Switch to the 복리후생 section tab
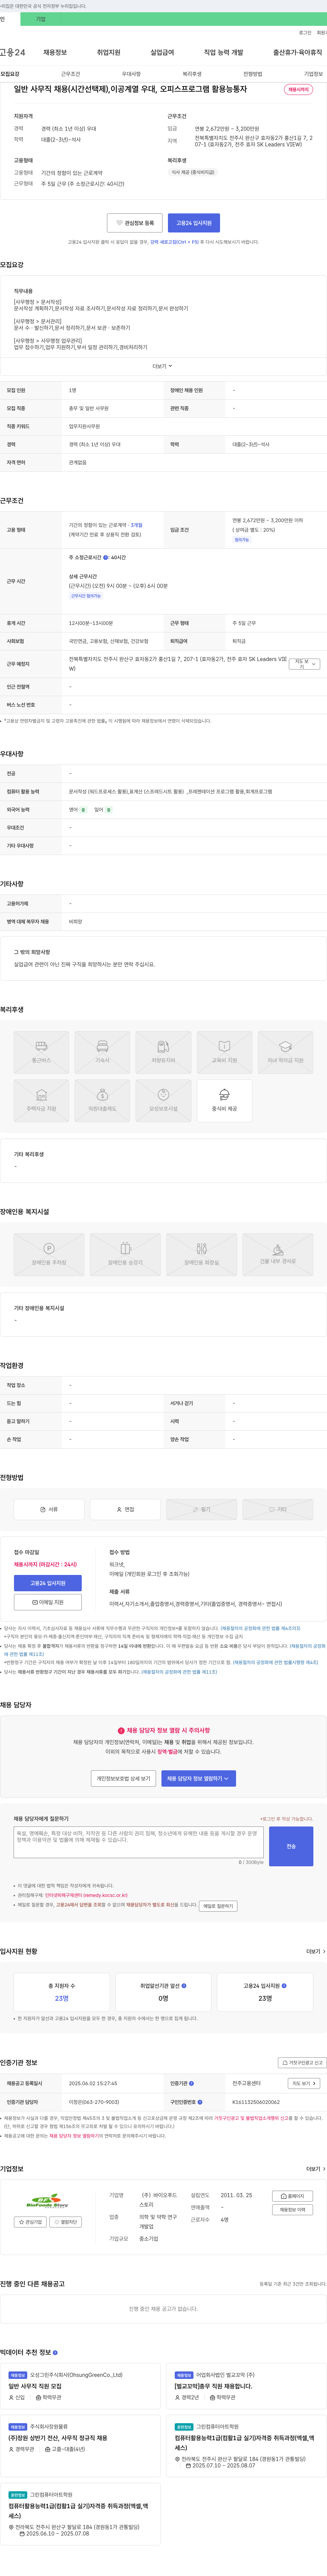Image resolution: width=327 pixels, height=2576 pixels. pyautogui.click(x=192, y=74)
